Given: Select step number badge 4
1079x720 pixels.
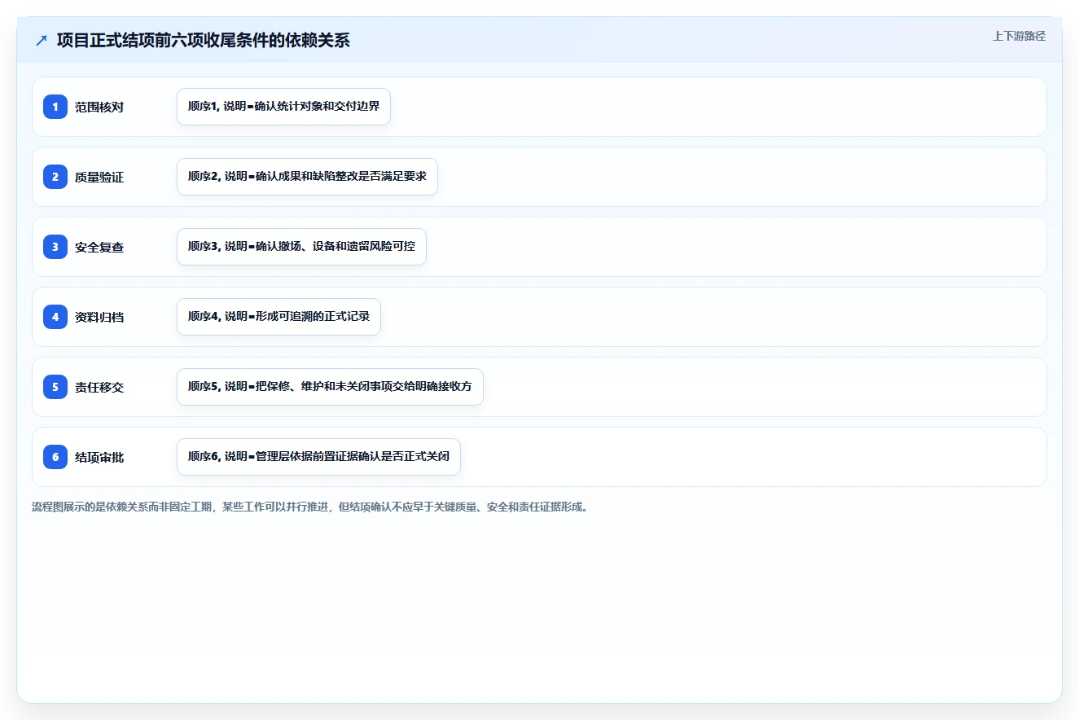Looking at the screenshot, I should pyautogui.click(x=55, y=317).
